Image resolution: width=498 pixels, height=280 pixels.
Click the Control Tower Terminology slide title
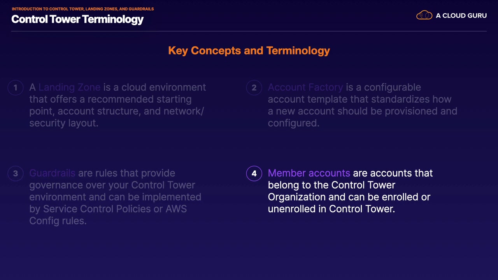[77, 19]
